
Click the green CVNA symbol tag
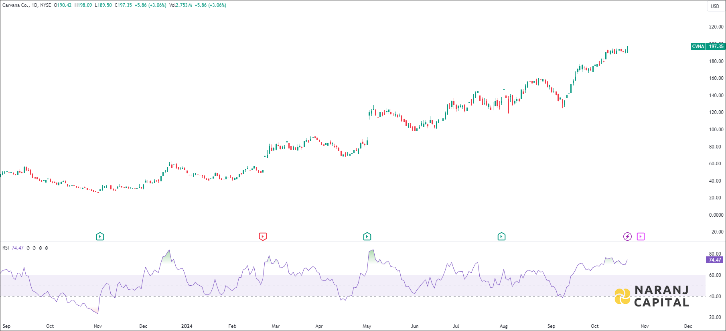pos(698,47)
